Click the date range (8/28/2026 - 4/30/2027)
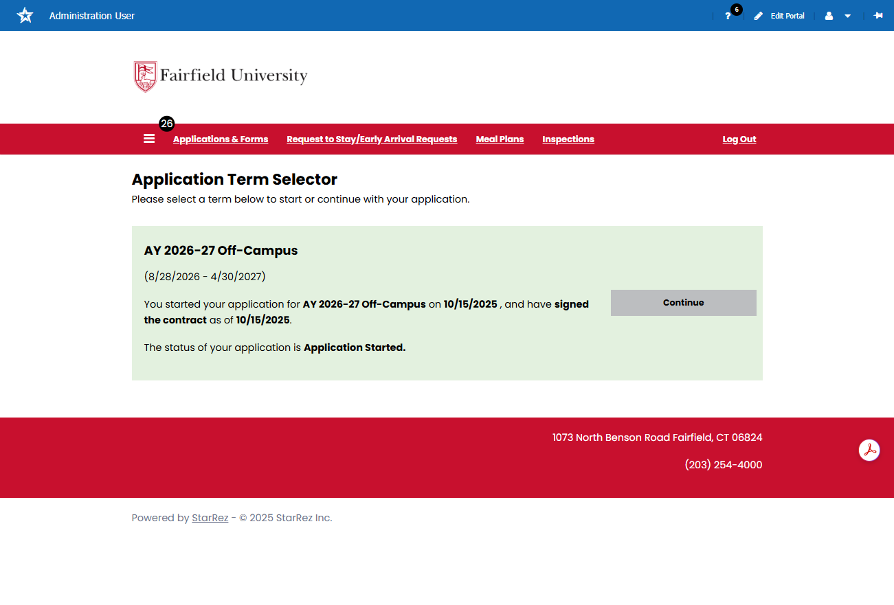 pyautogui.click(x=205, y=277)
